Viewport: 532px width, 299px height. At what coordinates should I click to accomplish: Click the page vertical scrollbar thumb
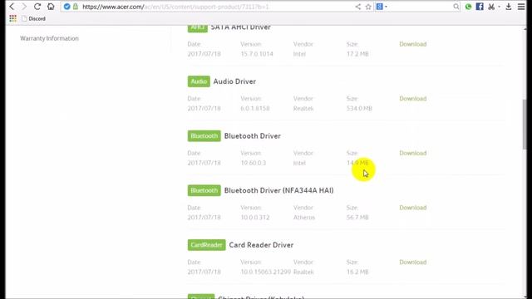coord(525,124)
